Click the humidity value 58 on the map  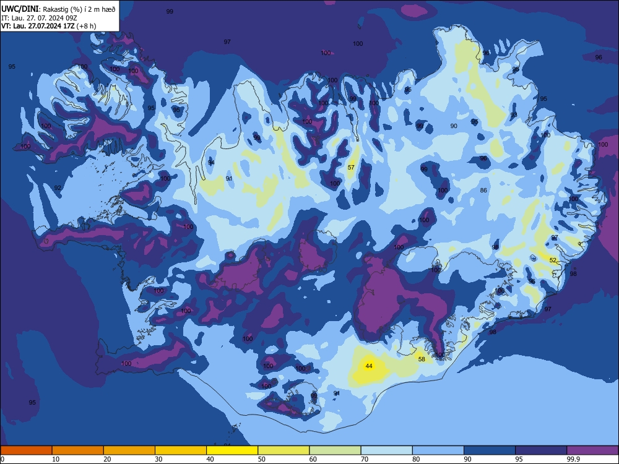point(422,359)
